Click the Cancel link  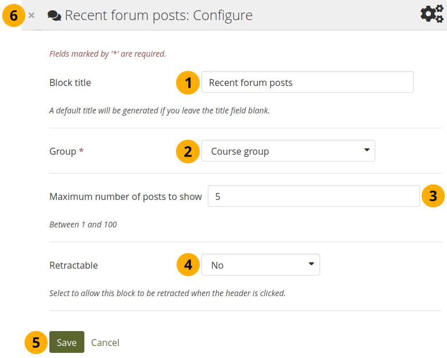tap(105, 343)
